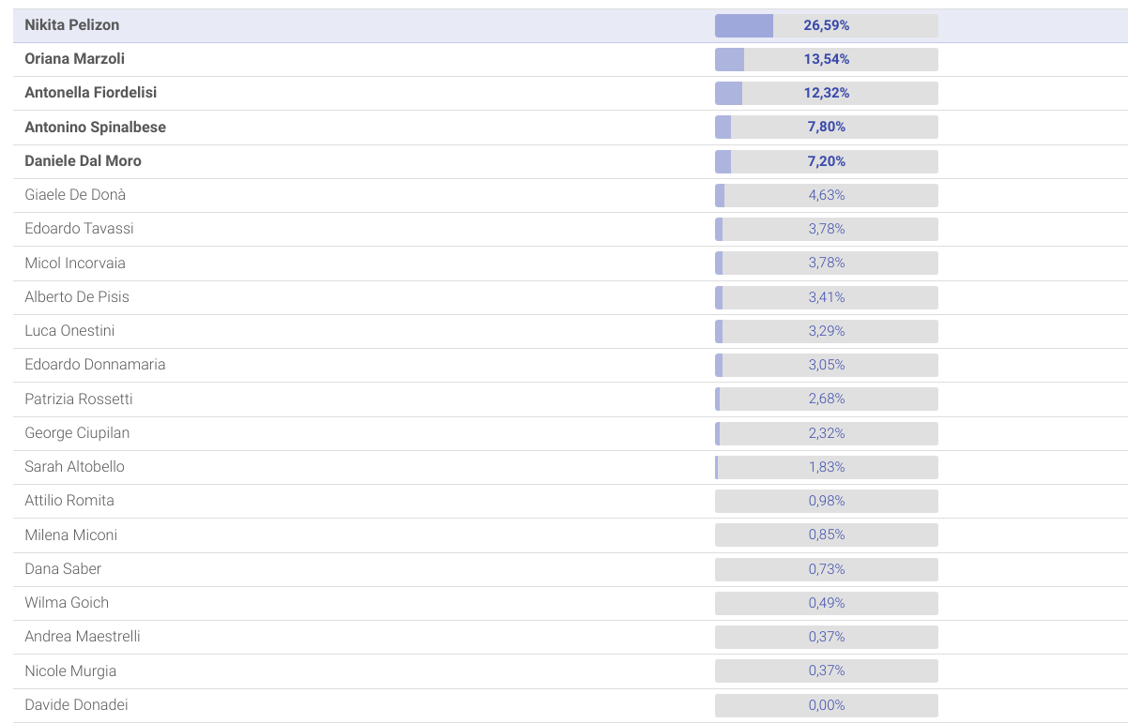Click Antonella Fiordelisi's name
This screenshot has height=723, width=1142.
coord(91,93)
